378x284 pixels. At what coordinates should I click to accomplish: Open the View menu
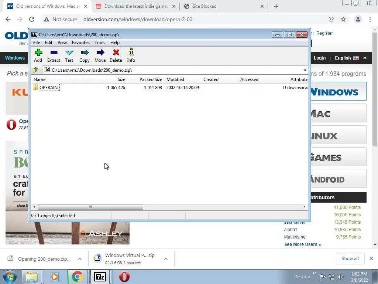click(x=62, y=43)
